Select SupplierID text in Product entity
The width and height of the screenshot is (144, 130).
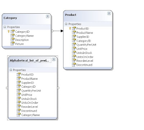83,37
